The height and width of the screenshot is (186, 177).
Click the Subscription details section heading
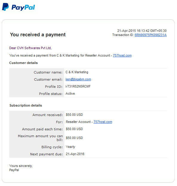26,105
